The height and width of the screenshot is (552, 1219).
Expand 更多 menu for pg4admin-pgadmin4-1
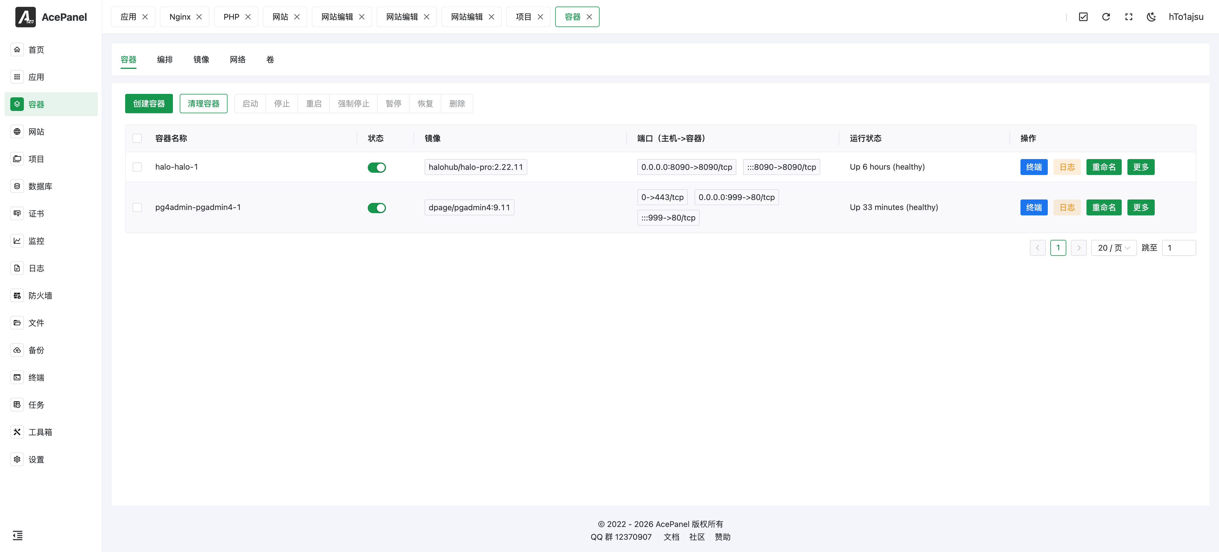pos(1141,207)
